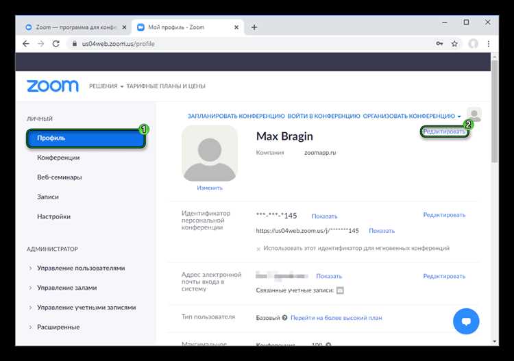Click 'Изменить' under the profile picture

point(210,188)
